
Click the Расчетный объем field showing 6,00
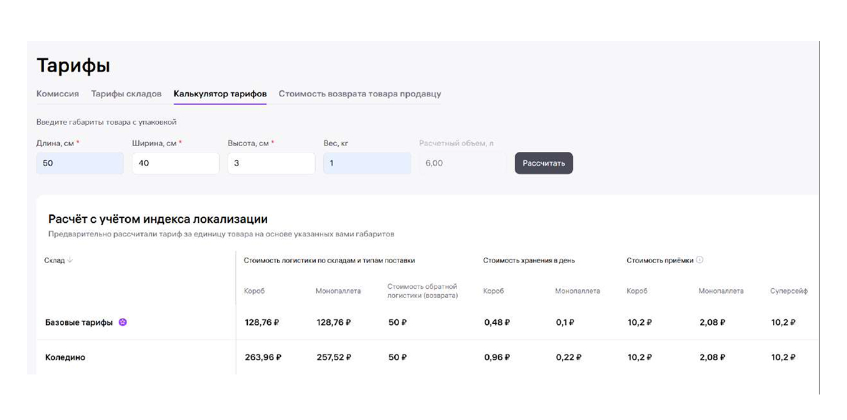pos(463,163)
